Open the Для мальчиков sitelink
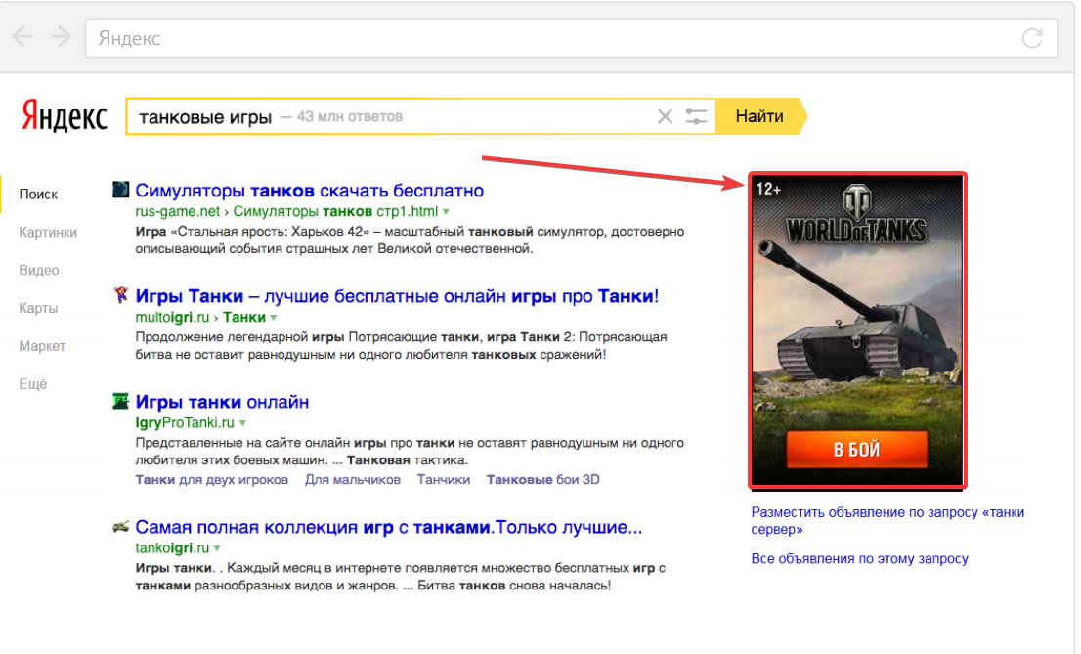The image size is (1081, 654). [353, 479]
